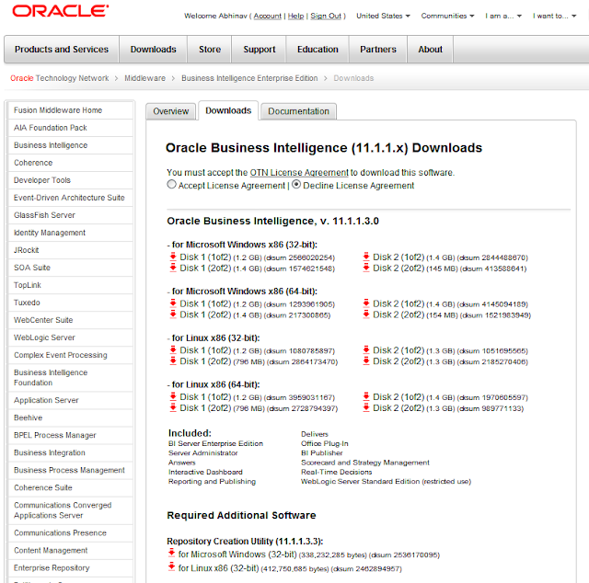Screen dimensions: 589x583
Task: Click download icon for Windows 32-bit Disk 2 (1of2)
Action: (x=366, y=257)
